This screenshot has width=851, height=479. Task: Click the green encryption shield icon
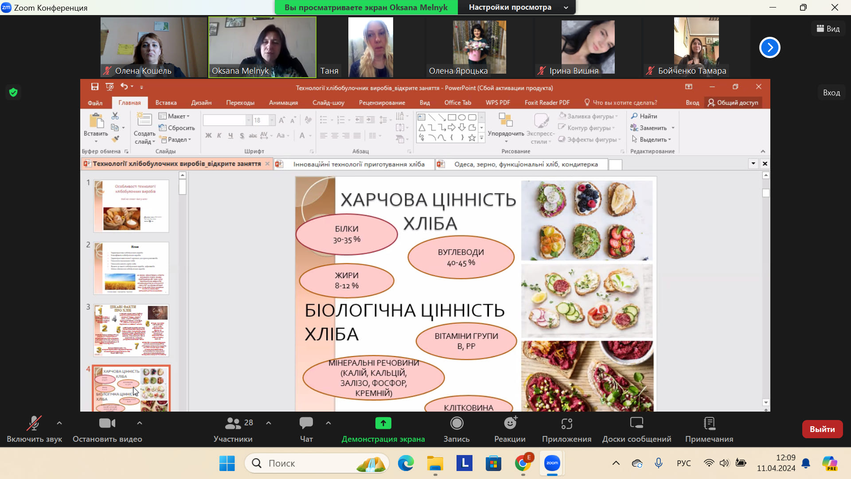pos(13,92)
